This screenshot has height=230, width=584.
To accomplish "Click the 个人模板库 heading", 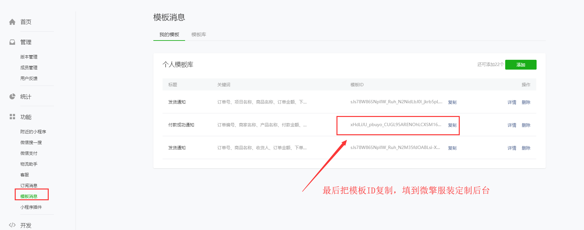I will pyautogui.click(x=178, y=65).
